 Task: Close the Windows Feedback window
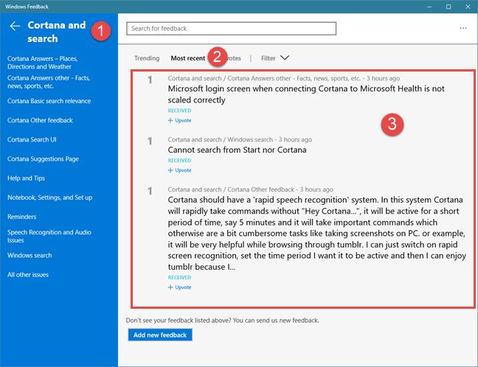point(468,7)
